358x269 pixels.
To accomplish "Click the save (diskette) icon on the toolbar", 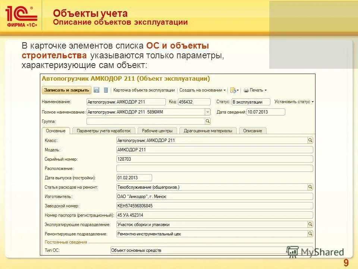I will tap(97, 90).
